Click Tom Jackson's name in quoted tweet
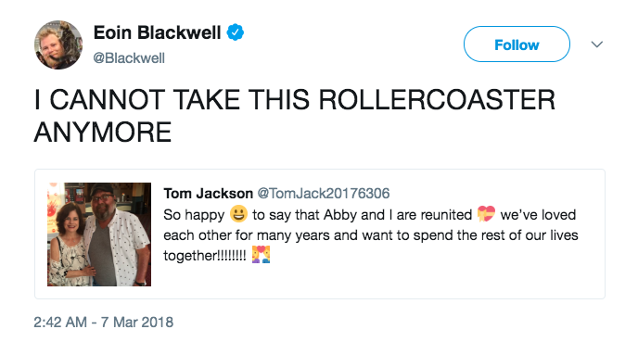The height and width of the screenshot is (342, 638). pyautogui.click(x=209, y=193)
